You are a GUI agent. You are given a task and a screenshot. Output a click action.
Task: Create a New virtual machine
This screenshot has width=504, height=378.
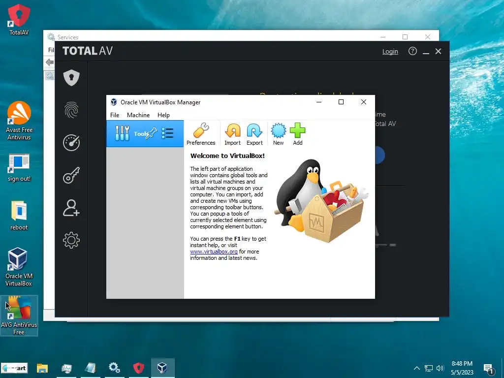click(279, 134)
